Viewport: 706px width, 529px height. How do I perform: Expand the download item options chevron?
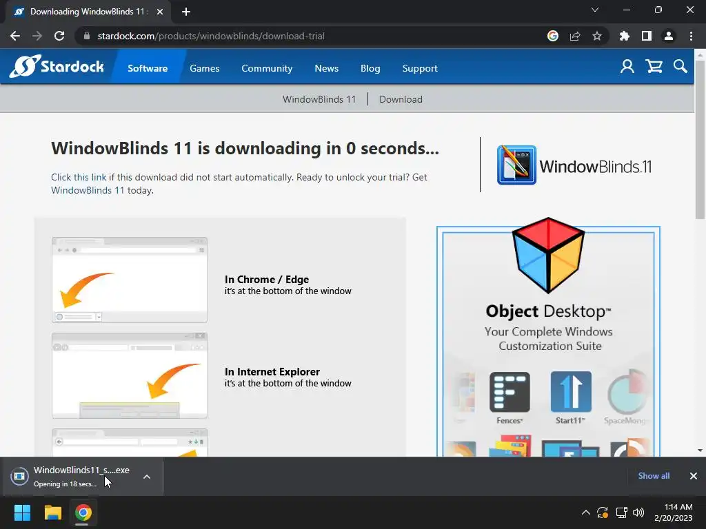(x=147, y=477)
